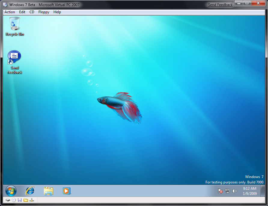This screenshot has height=206, width=268.
Task: Click the volume speaker tray icon
Action: [235, 191]
